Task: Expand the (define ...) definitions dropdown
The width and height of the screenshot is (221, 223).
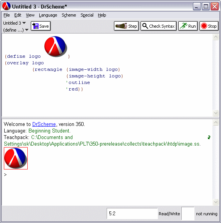Action: [16, 30]
